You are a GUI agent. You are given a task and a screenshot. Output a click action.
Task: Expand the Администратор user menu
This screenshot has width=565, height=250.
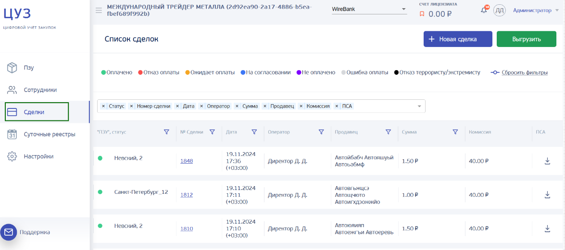point(536,11)
